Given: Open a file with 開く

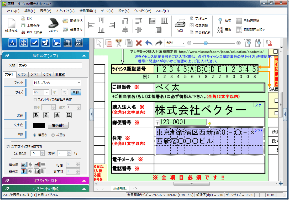Looking at the screenshot, I should click(27, 18).
